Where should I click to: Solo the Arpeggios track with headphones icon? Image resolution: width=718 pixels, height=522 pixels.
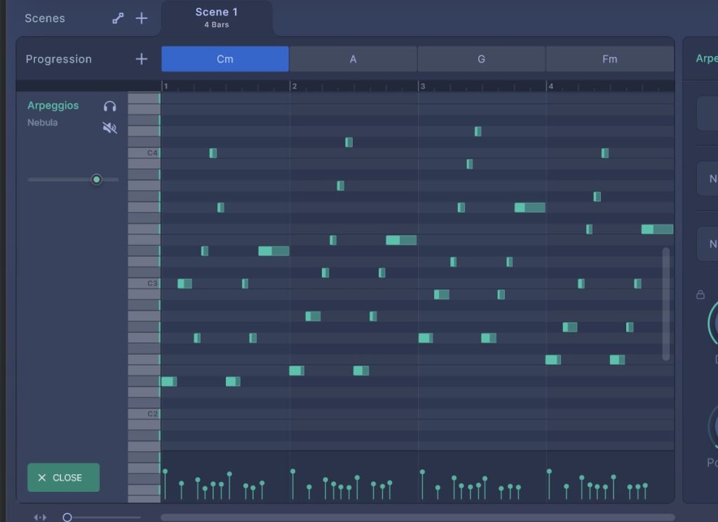(110, 106)
